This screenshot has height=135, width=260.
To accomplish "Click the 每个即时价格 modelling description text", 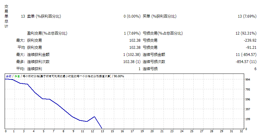I will [x=67, y=76].
